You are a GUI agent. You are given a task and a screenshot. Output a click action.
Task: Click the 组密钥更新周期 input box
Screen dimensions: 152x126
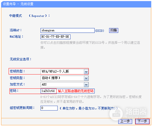point(49,108)
